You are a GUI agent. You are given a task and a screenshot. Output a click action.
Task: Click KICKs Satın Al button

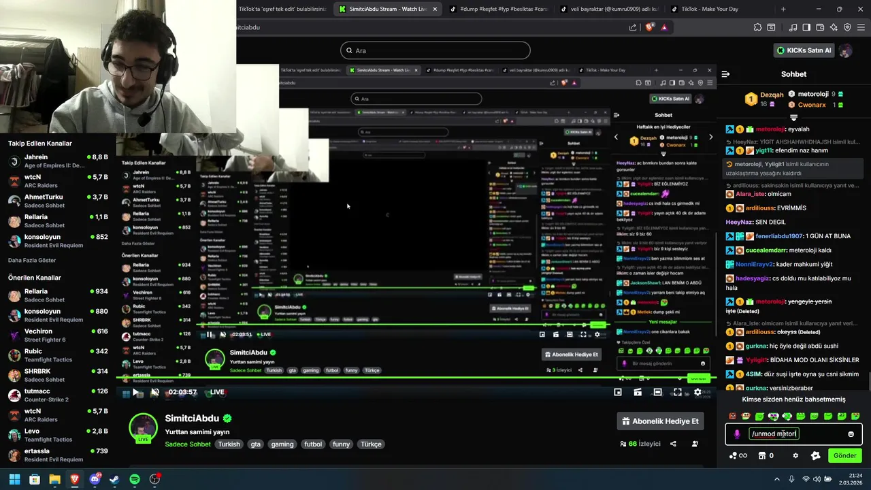tap(804, 50)
